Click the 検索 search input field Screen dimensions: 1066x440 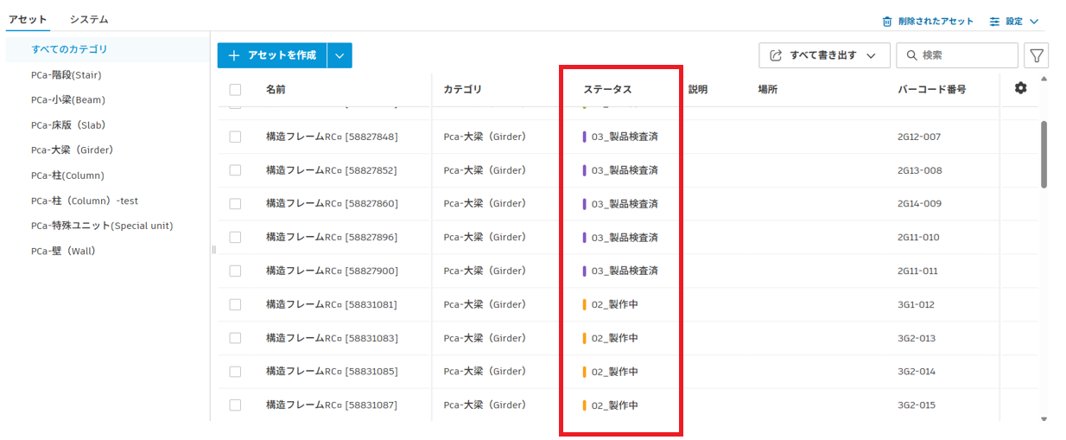coord(957,55)
